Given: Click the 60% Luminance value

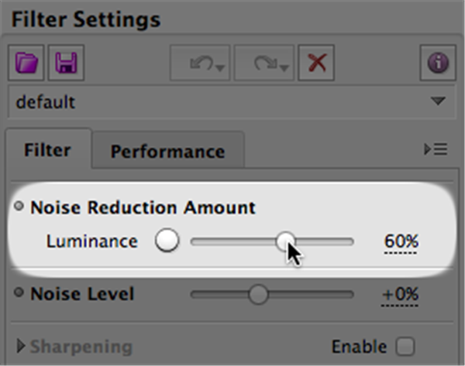Looking at the screenshot, I should [x=401, y=241].
